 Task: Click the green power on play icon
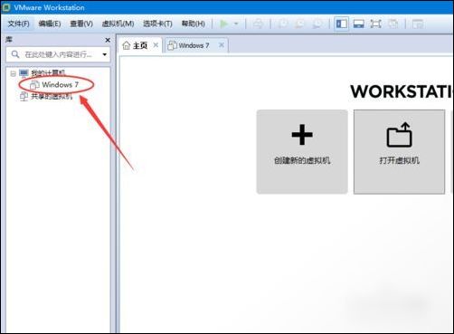pos(223,24)
